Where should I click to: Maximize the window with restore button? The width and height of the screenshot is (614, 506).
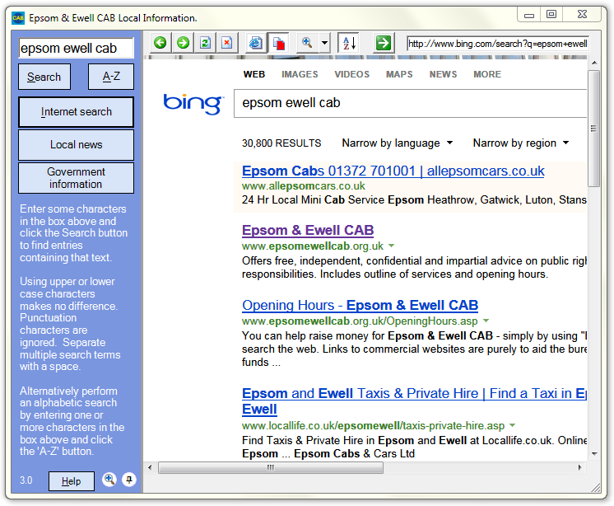551,15
